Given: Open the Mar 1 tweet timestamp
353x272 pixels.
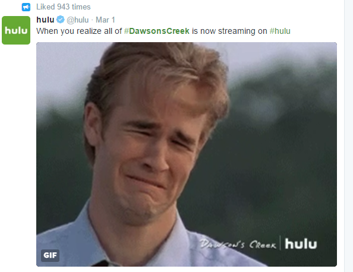Looking at the screenshot, I should coord(105,20).
